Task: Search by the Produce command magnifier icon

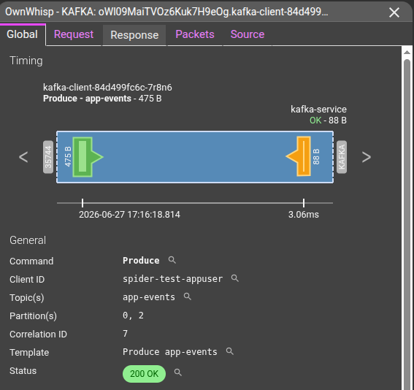Action: tap(172, 260)
